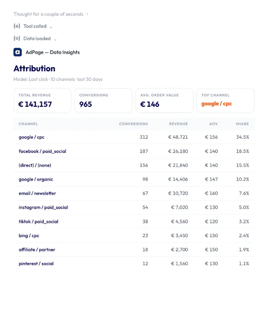Sort by the SHARE column header
The image size is (269, 328).
point(242,124)
